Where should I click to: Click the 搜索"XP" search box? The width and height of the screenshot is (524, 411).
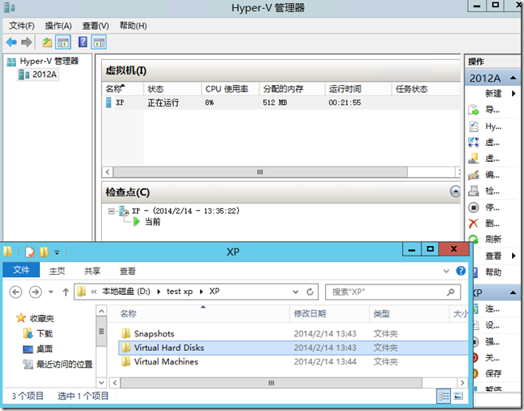coord(393,292)
